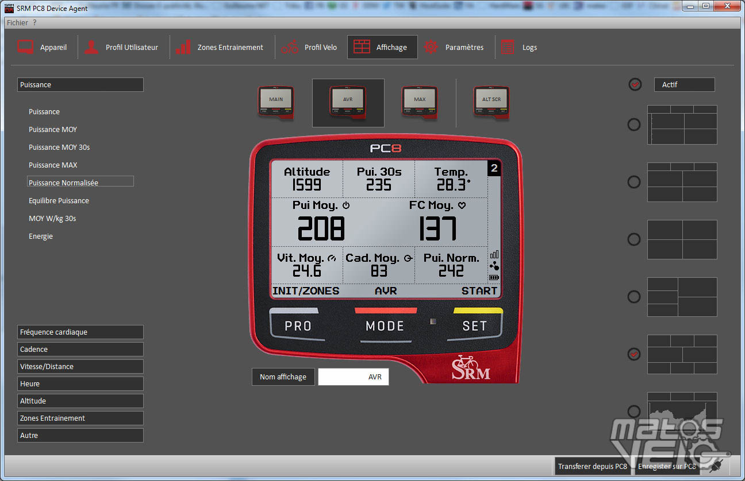Expand the Fréquence cardiaque category
Screen dimensions: 745x481
(80, 332)
